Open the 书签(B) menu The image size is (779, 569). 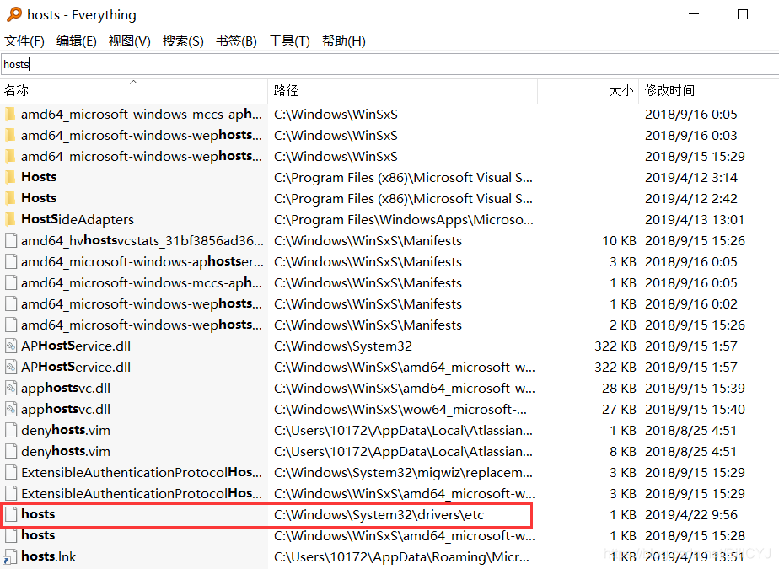236,41
